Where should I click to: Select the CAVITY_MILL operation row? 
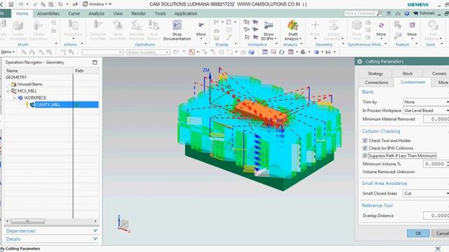(51, 104)
